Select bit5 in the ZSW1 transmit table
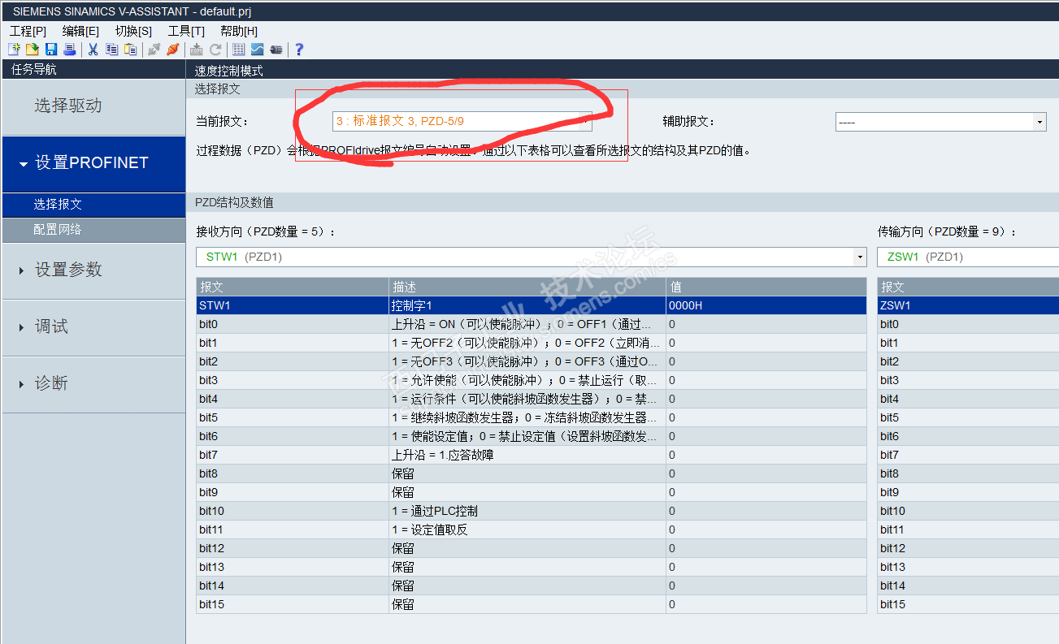1059x644 pixels. (x=969, y=417)
